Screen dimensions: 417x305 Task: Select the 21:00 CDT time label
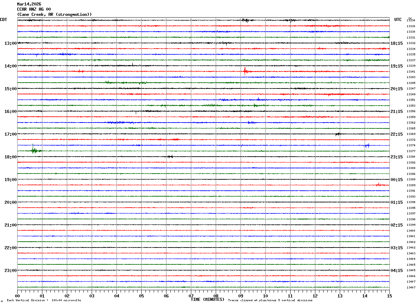pos(11,225)
